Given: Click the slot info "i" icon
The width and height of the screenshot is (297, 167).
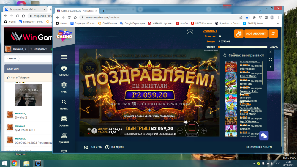Looking at the screenshot, I should point(94,130).
